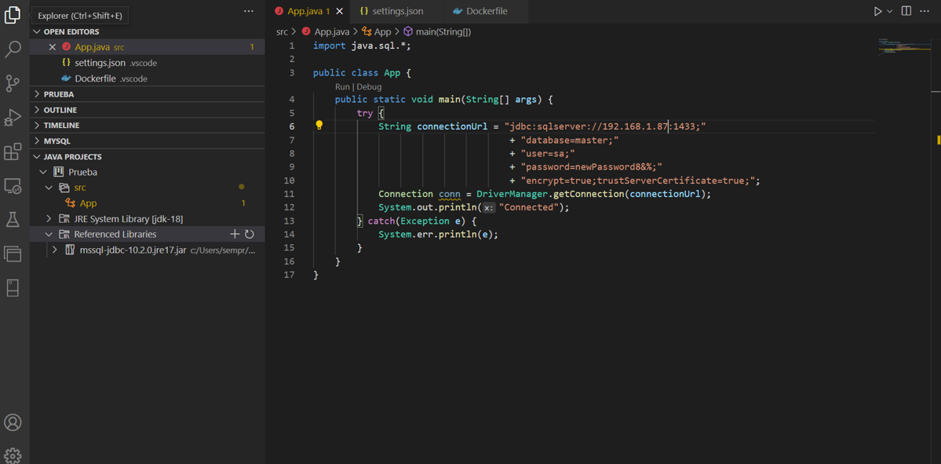Open the Testing flask icon
Image resolution: width=941 pixels, height=464 pixels.
[13, 220]
